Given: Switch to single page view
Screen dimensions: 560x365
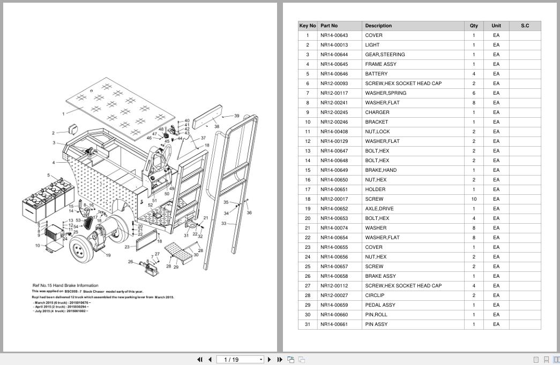Looking at the screenshot, I should pyautogui.click(x=536, y=360).
